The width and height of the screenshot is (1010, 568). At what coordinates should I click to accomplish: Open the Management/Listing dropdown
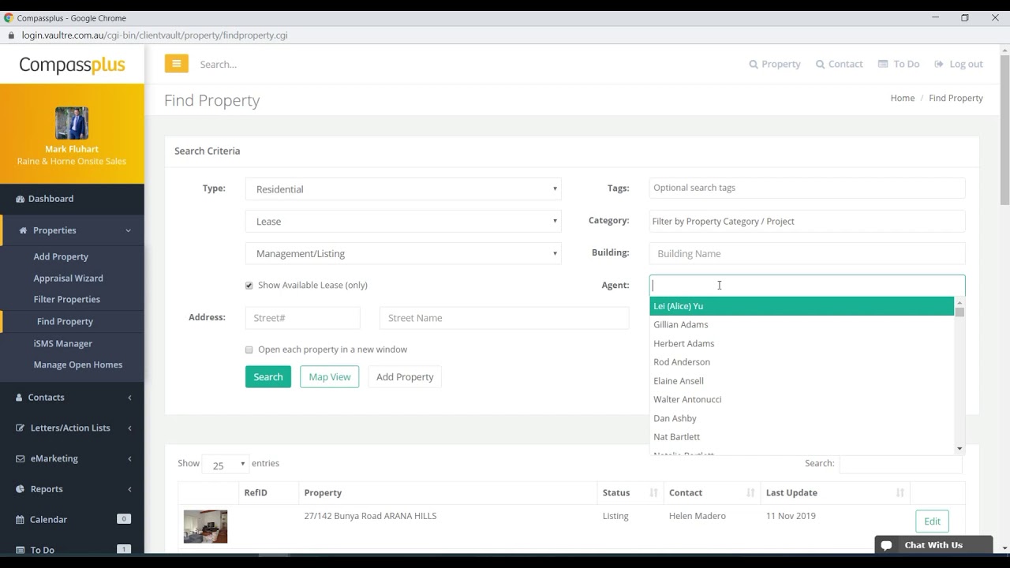click(403, 254)
